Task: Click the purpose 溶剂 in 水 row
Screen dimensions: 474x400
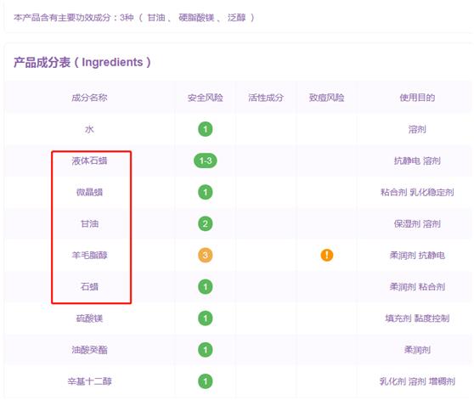Action: (x=417, y=129)
